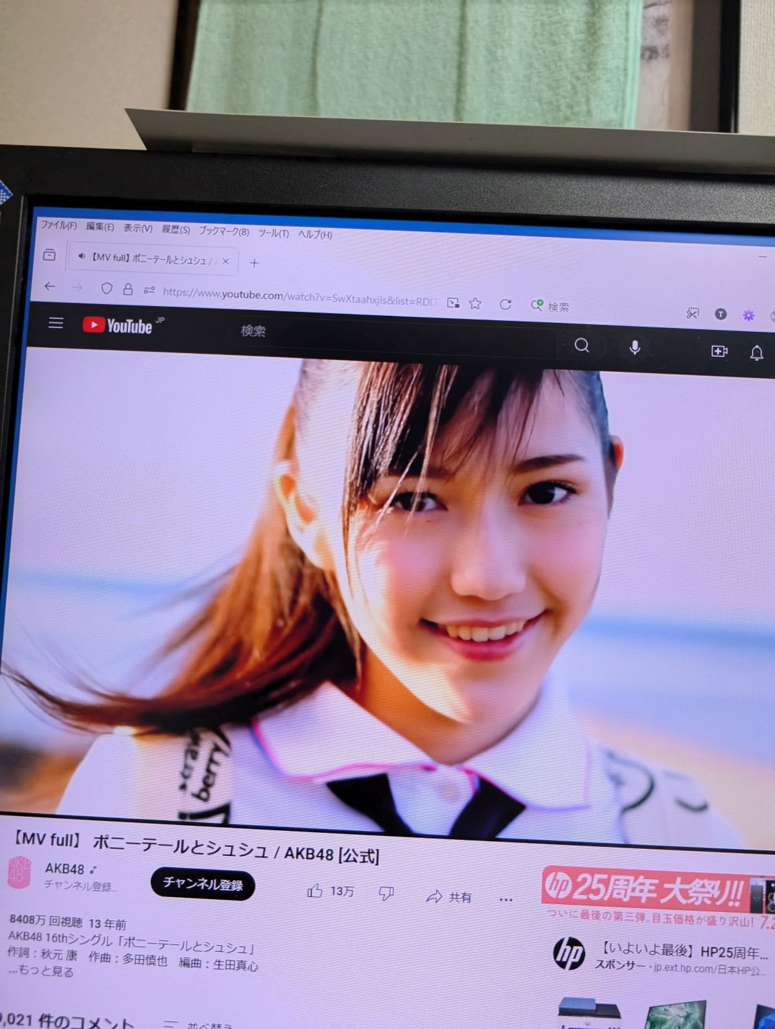Image resolution: width=775 pixels, height=1029 pixels.
Task: Subscribe with チャンネル登録 button
Action: [x=203, y=884]
